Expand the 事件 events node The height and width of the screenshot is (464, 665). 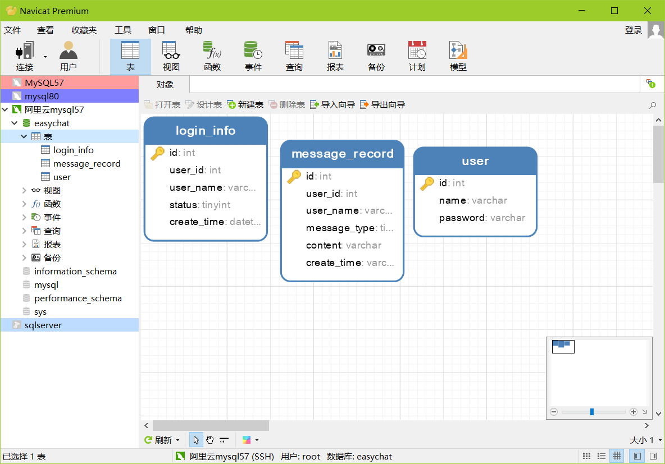[x=24, y=217]
